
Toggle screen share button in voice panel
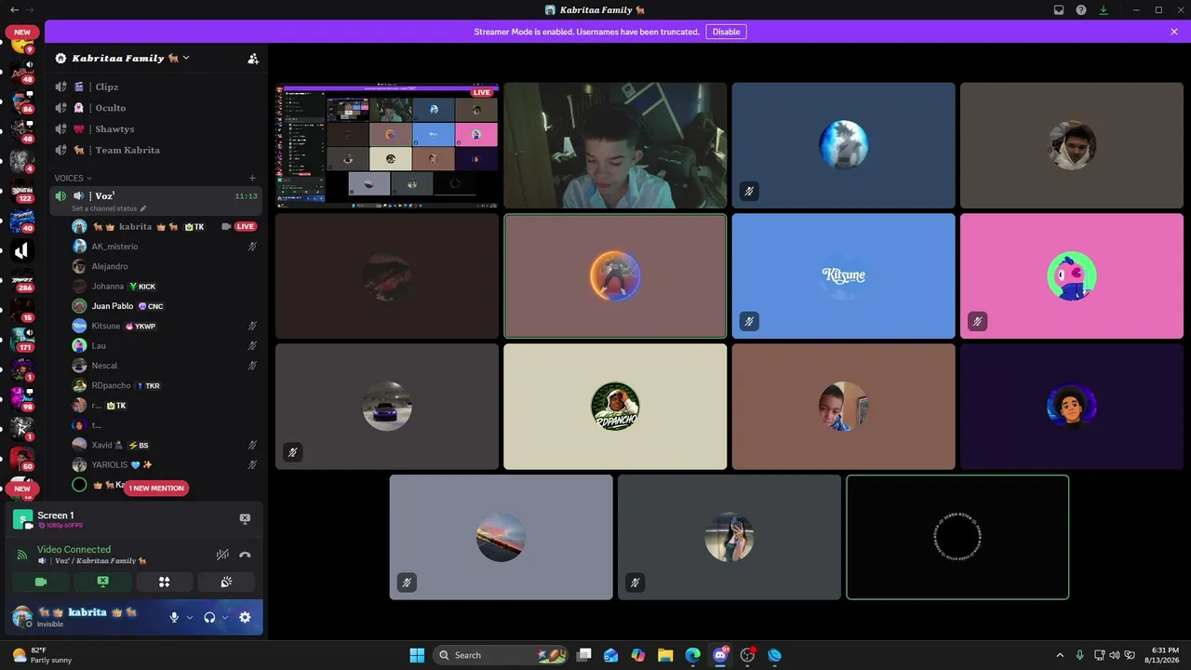click(102, 582)
